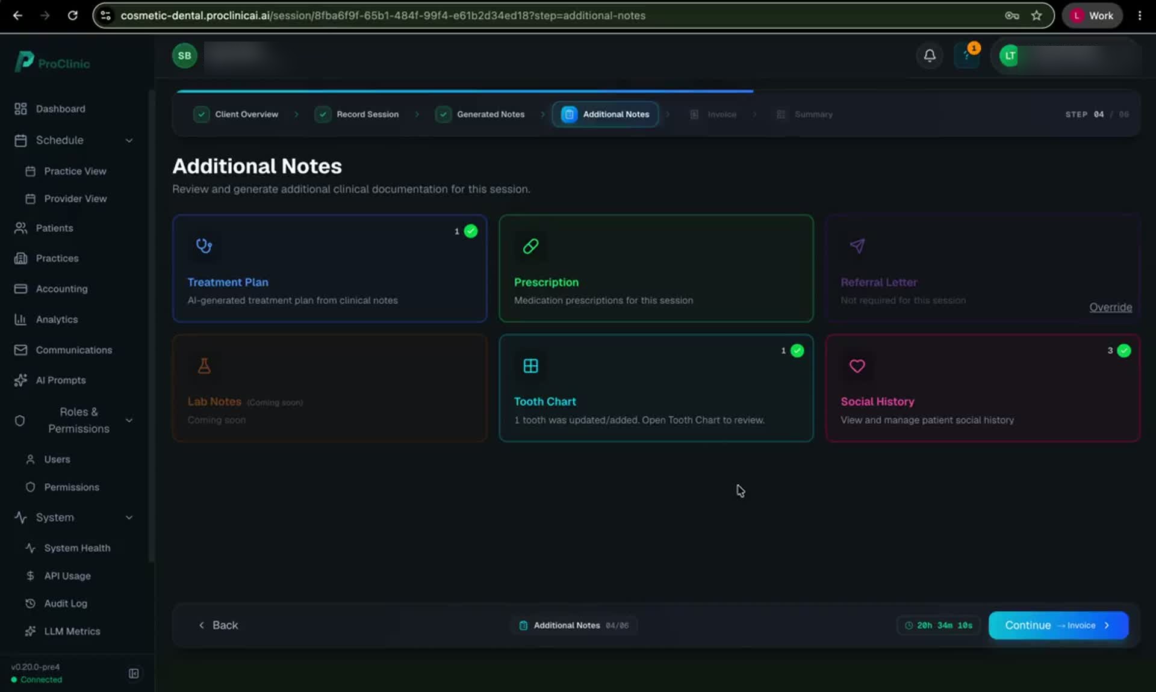Click the Roles & Permissions shield icon
The image size is (1156, 692).
20,421
